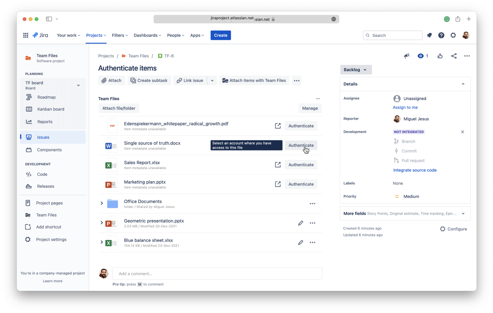Open Marketing plan.pptx external link icon
Viewport: 493px width, 313px height.
point(278,184)
